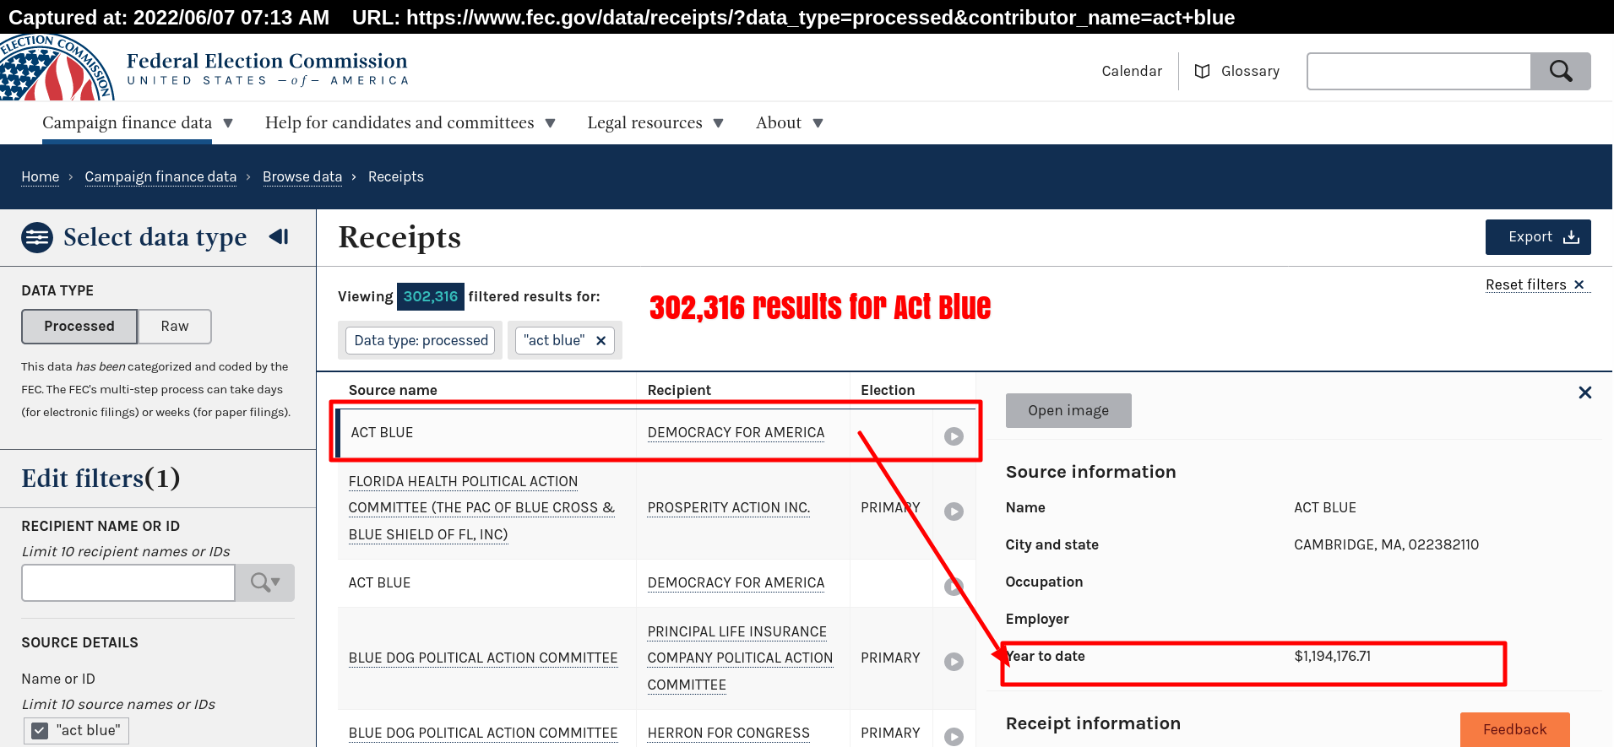The image size is (1614, 747).
Task: Select Raw data type
Action: pos(175,326)
